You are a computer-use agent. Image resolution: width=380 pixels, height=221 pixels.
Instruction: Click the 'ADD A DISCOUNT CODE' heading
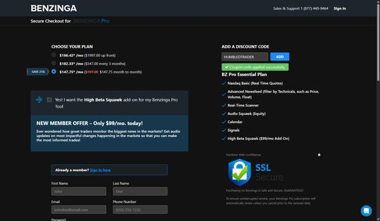coord(245,47)
